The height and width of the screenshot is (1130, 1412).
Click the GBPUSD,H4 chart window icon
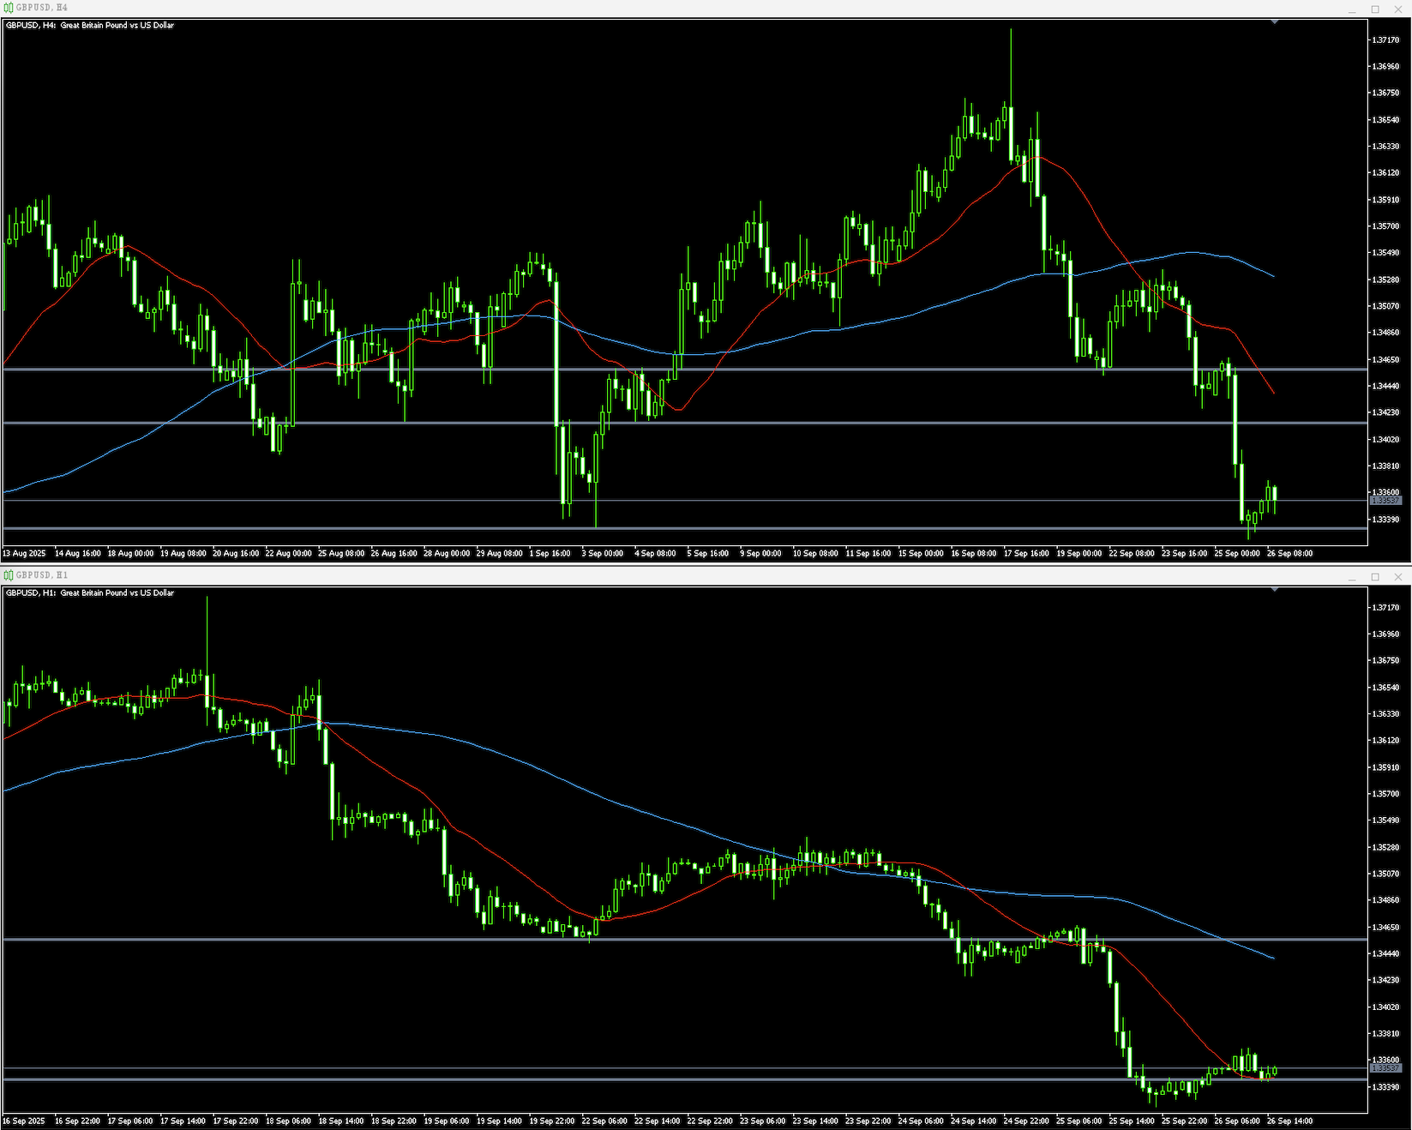click(9, 8)
